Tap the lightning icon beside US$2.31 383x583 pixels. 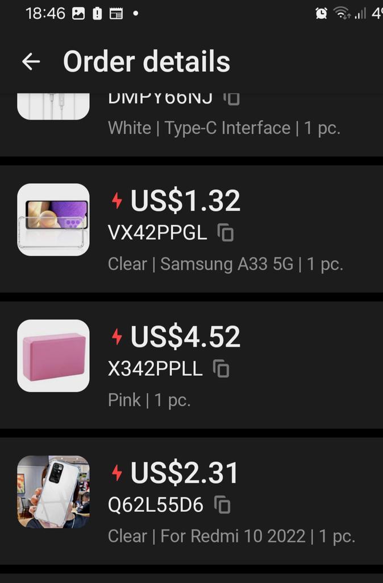pos(117,473)
